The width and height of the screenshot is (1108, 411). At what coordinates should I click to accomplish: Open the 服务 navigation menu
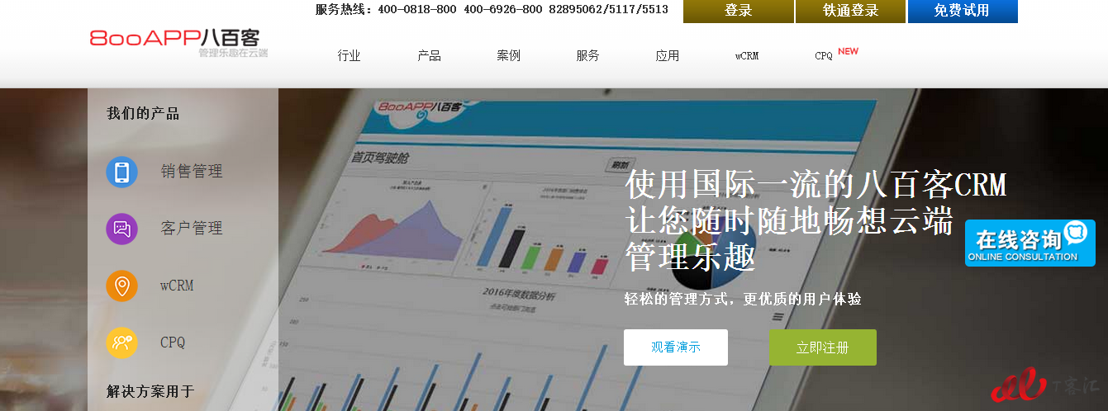coord(588,56)
